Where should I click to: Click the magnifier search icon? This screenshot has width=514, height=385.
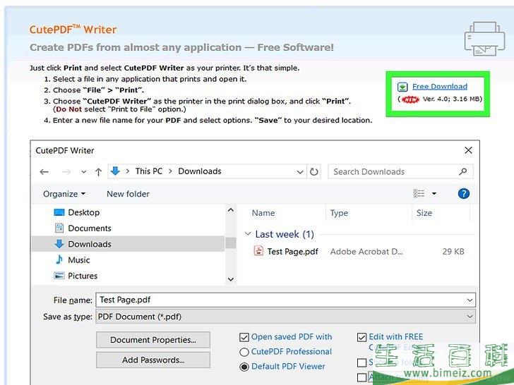pos(463,171)
